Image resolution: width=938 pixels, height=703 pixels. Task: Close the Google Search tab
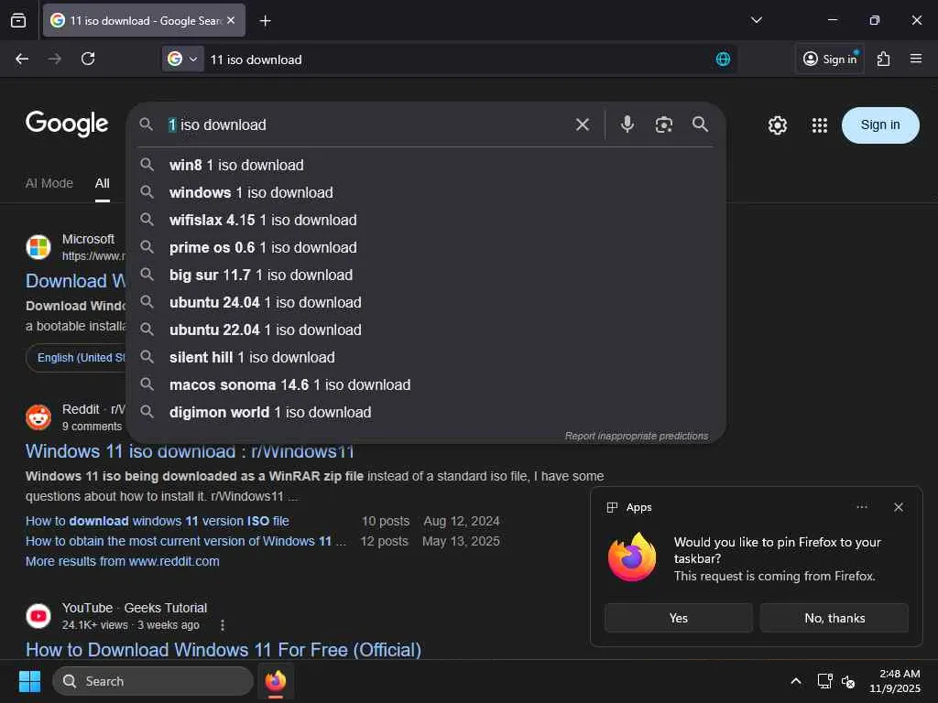point(231,20)
